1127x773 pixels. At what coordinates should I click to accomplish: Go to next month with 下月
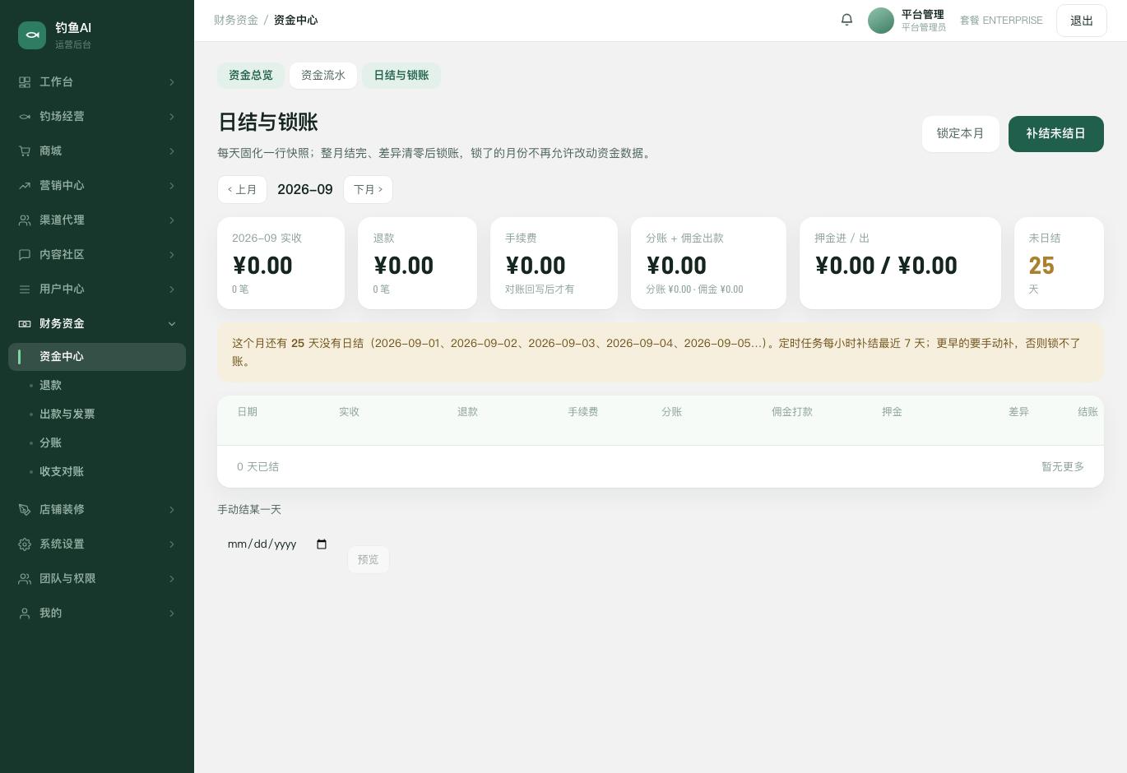pyautogui.click(x=368, y=189)
